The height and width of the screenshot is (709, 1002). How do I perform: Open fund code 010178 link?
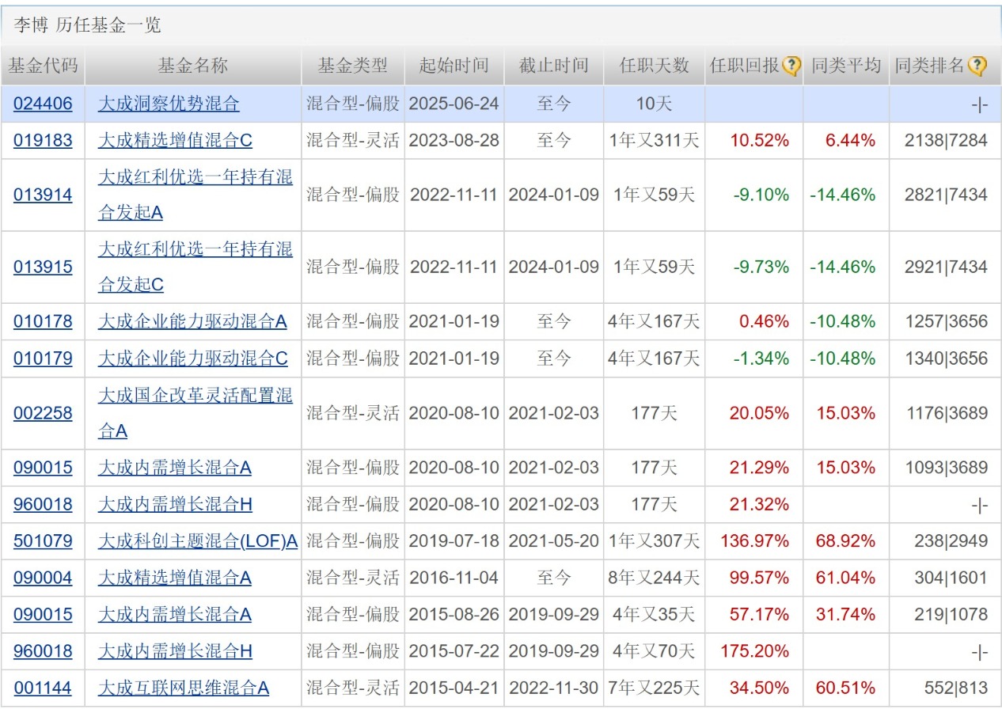pyautogui.click(x=43, y=321)
